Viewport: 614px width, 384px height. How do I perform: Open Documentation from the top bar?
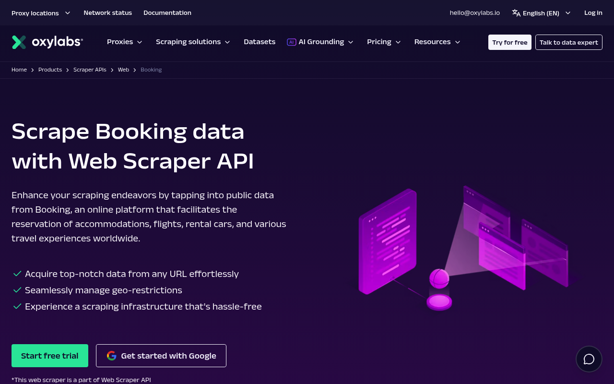click(x=167, y=13)
